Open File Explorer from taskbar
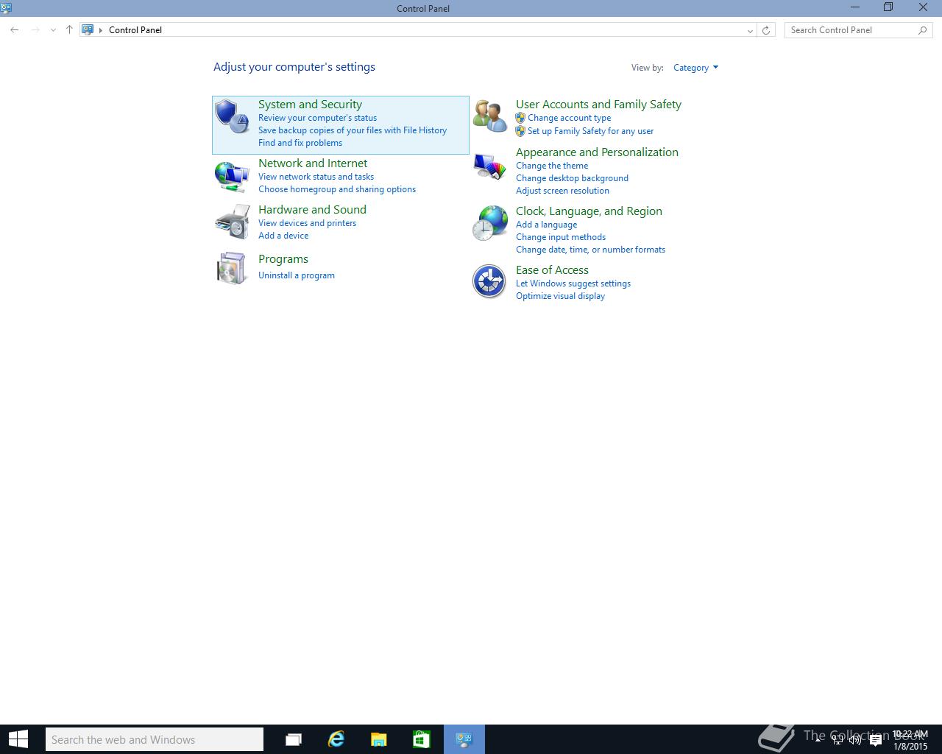 (379, 739)
